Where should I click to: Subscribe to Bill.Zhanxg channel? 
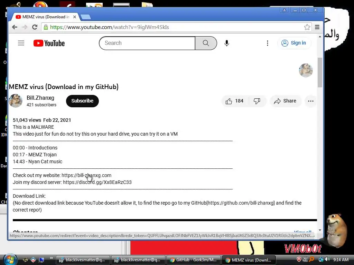point(82,101)
